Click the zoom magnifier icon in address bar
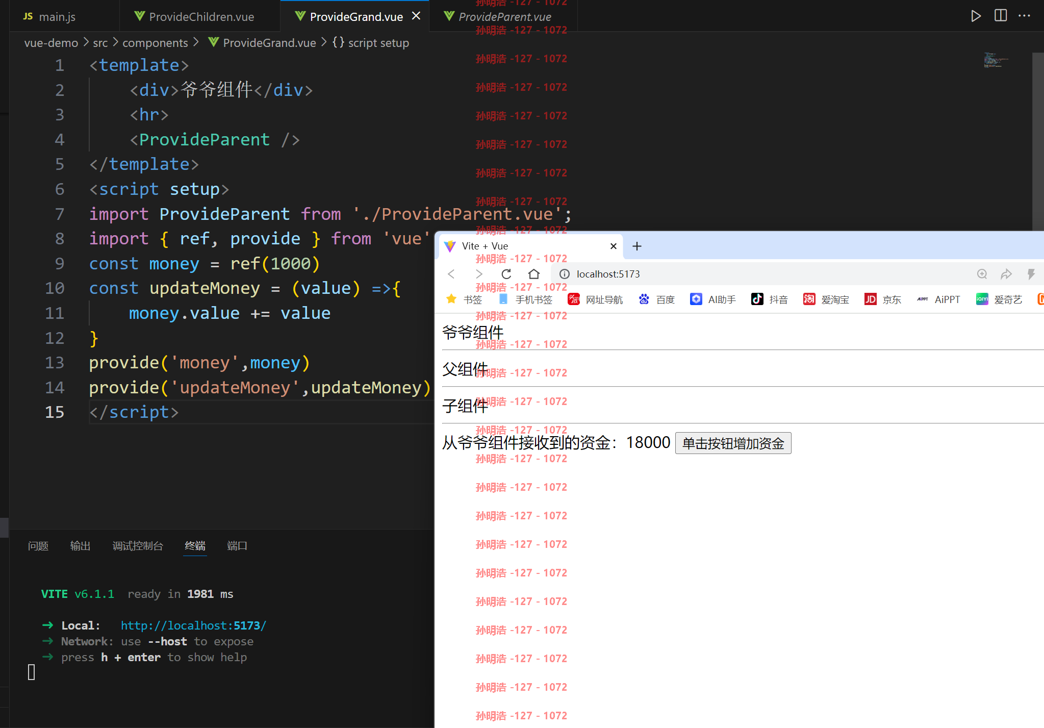This screenshot has height=728, width=1044. pyautogui.click(x=982, y=274)
